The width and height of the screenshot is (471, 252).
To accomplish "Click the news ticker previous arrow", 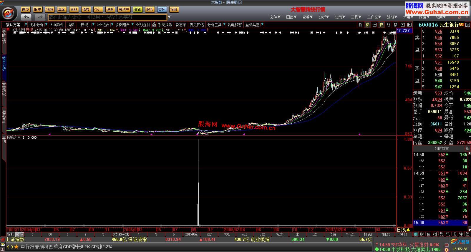I will [x=8, y=247].
